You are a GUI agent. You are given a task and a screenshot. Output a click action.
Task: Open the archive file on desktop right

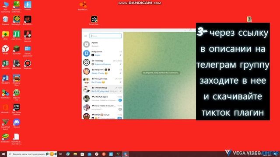[249, 19]
